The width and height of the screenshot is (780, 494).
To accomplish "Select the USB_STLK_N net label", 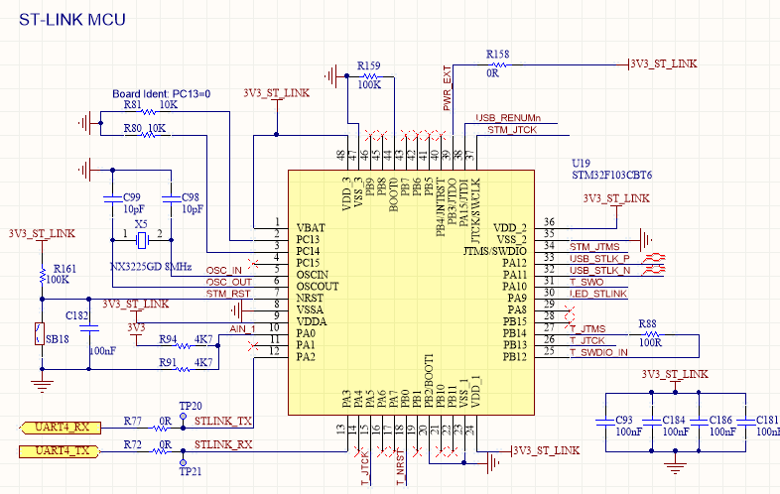I will click(x=600, y=271).
